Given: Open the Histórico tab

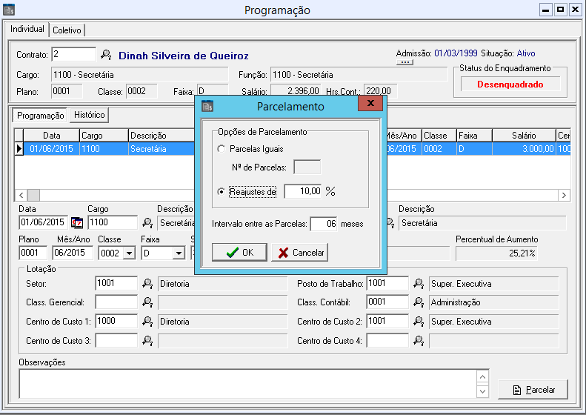Looking at the screenshot, I should 89,115.
